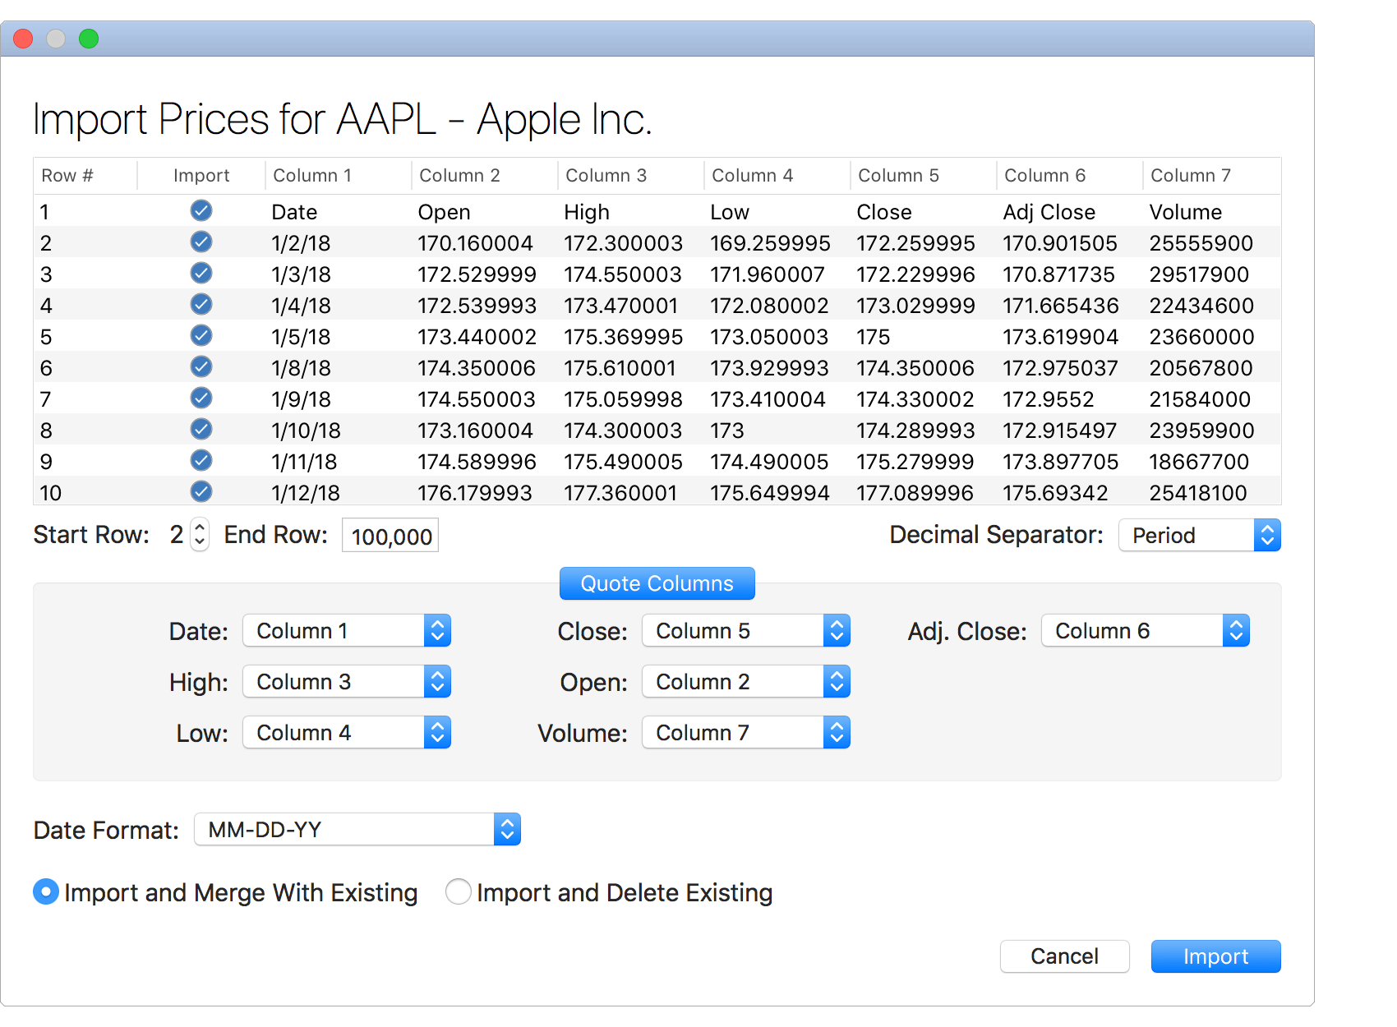Select Import and Merge With Existing
The width and height of the screenshot is (1397, 1027).
(46, 891)
